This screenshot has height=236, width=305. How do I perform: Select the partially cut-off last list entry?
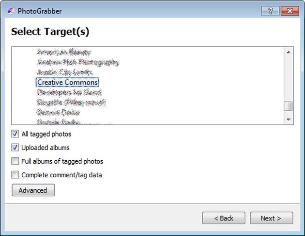tap(59, 122)
